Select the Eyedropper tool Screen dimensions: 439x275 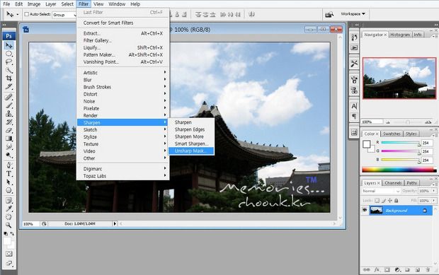click(9, 209)
